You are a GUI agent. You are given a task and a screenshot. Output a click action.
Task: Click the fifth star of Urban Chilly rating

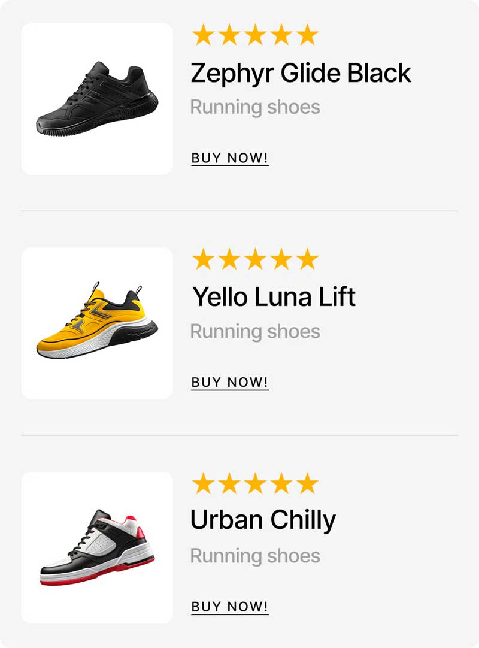click(308, 483)
